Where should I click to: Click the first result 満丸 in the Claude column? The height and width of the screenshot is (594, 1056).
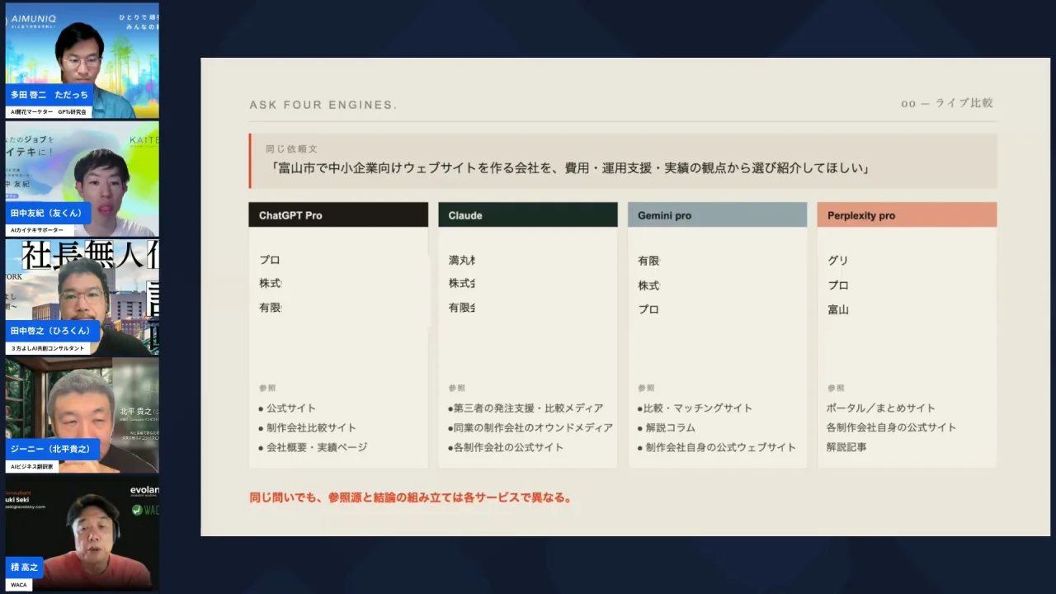pos(462,260)
